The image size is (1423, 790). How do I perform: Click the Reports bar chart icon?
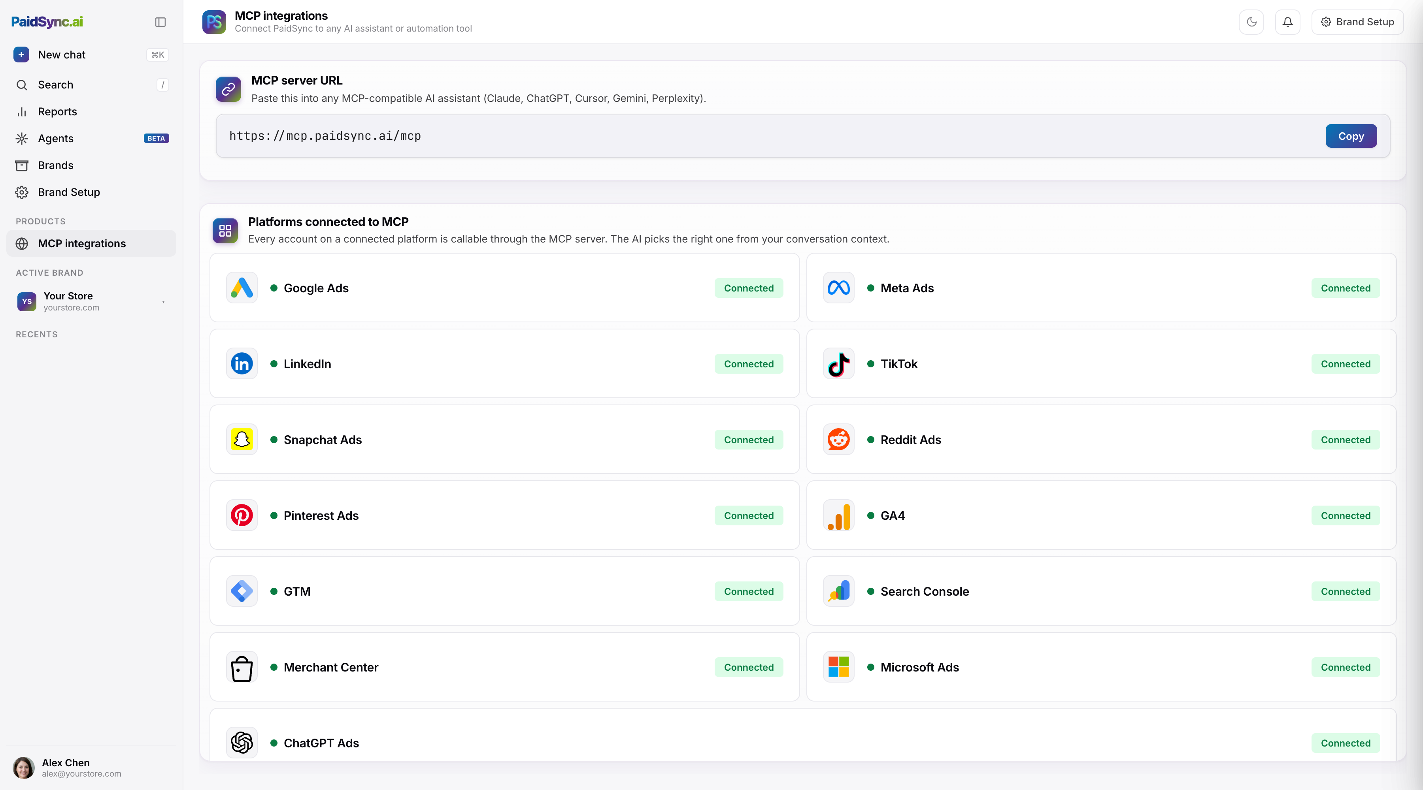click(x=22, y=111)
